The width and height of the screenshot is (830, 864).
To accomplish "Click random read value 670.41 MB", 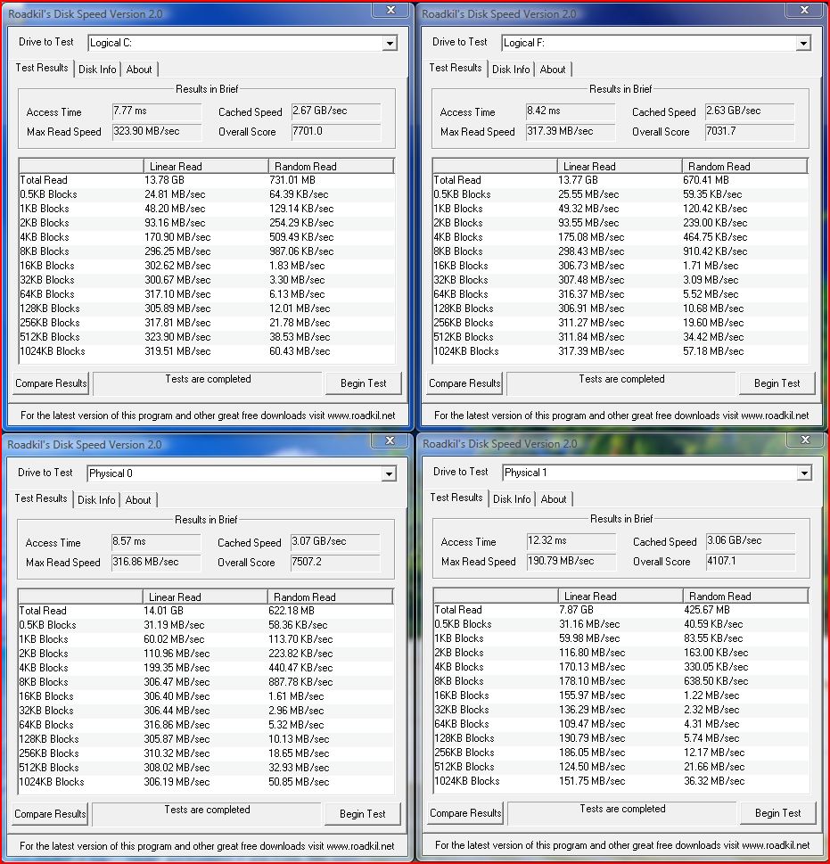I will pos(706,180).
